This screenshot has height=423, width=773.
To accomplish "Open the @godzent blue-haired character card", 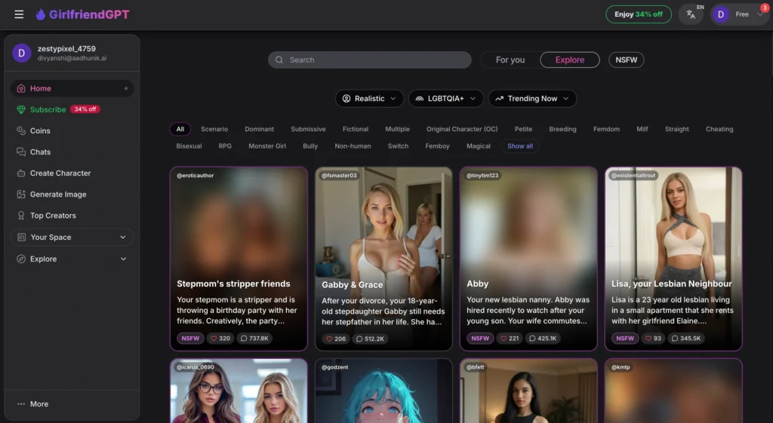I will coord(383,391).
